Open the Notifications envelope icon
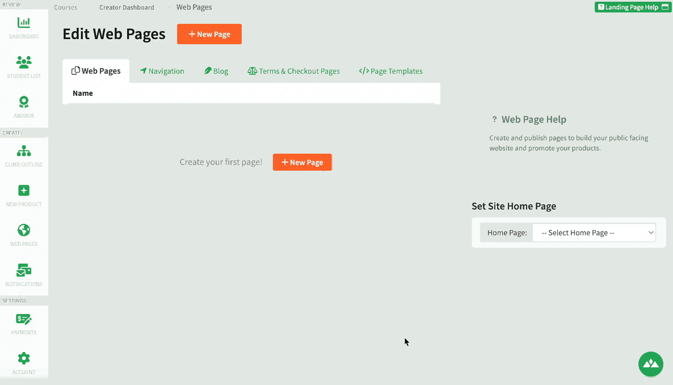This screenshot has width=673, height=385. (x=24, y=270)
